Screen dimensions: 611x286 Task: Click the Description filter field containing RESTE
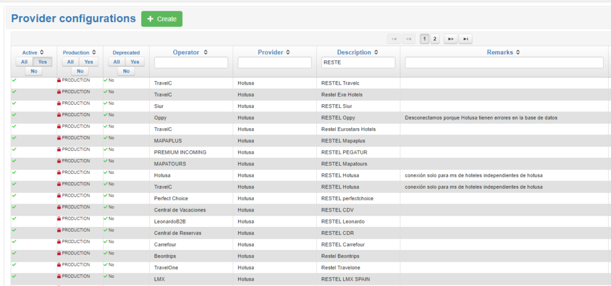[358, 63]
